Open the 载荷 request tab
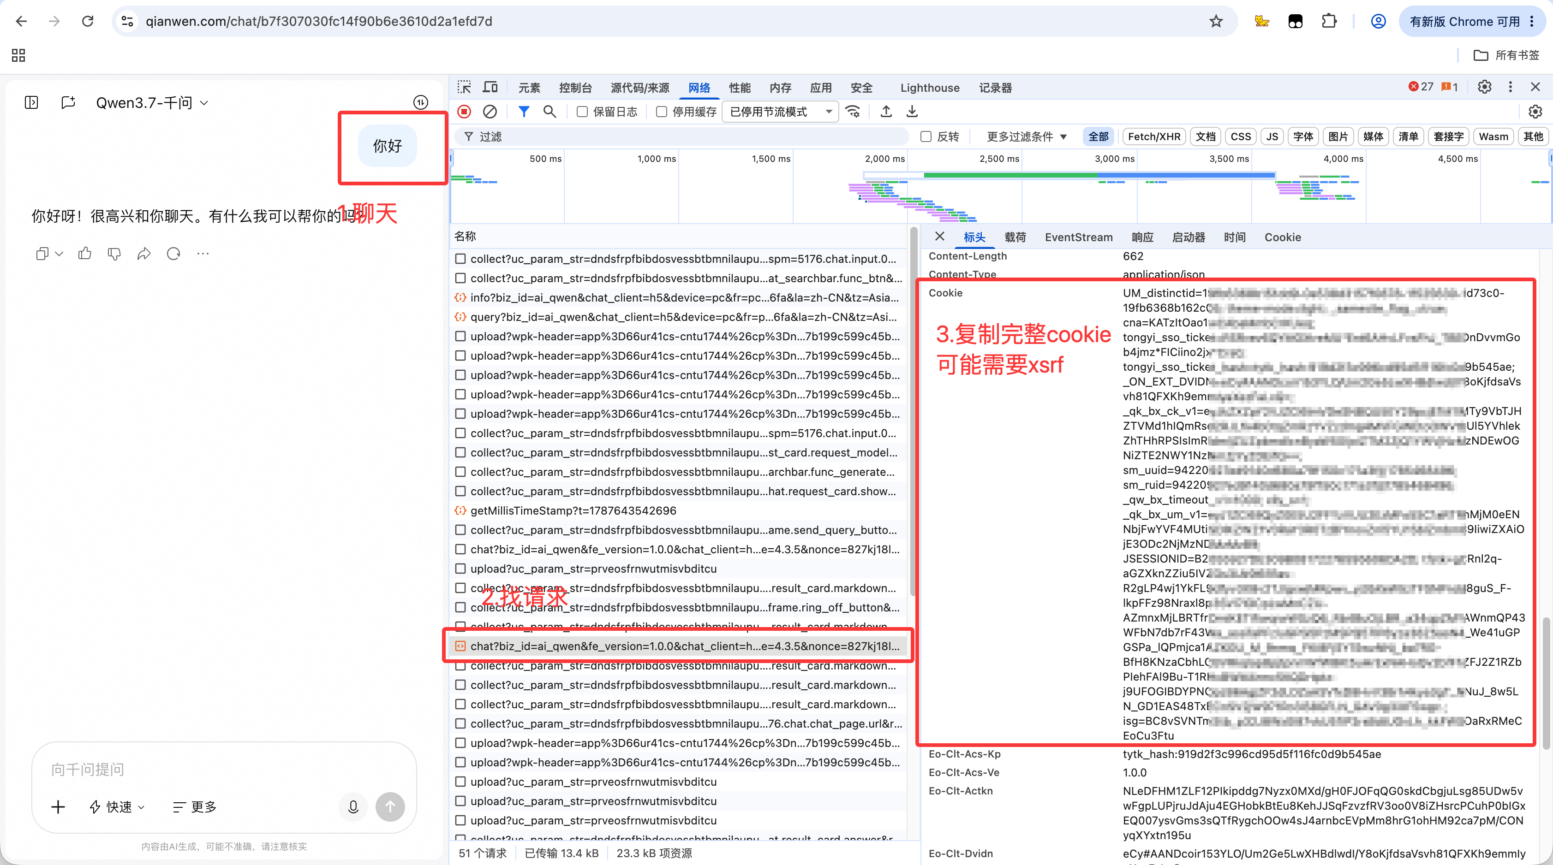The height and width of the screenshot is (865, 1553). tap(1015, 237)
